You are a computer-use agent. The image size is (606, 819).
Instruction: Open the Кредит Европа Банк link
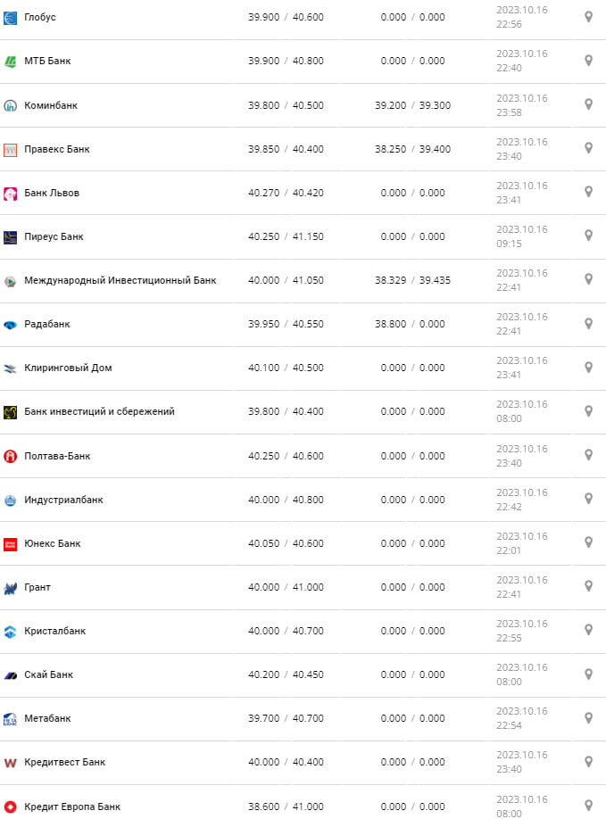(x=72, y=807)
